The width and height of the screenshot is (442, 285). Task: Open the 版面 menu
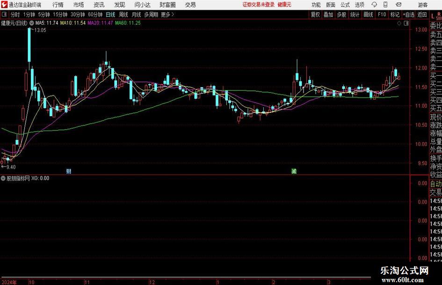pyautogui.click(x=331, y=5)
